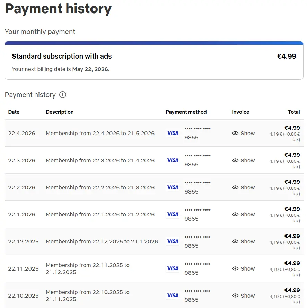Click the eye icon for 22.3.2026 invoice
The height and width of the screenshot is (308, 307).
(x=235, y=161)
